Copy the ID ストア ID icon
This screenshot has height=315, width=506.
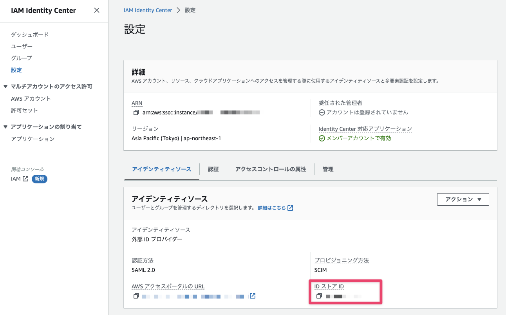click(319, 296)
